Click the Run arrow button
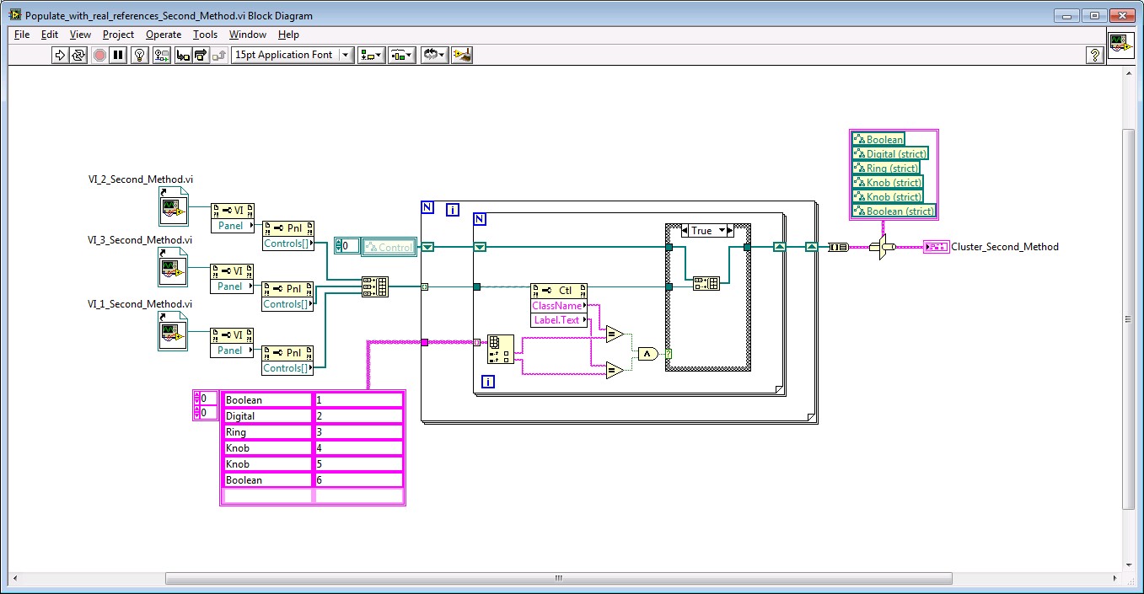Screen dimensions: 1144x594 tap(60, 55)
